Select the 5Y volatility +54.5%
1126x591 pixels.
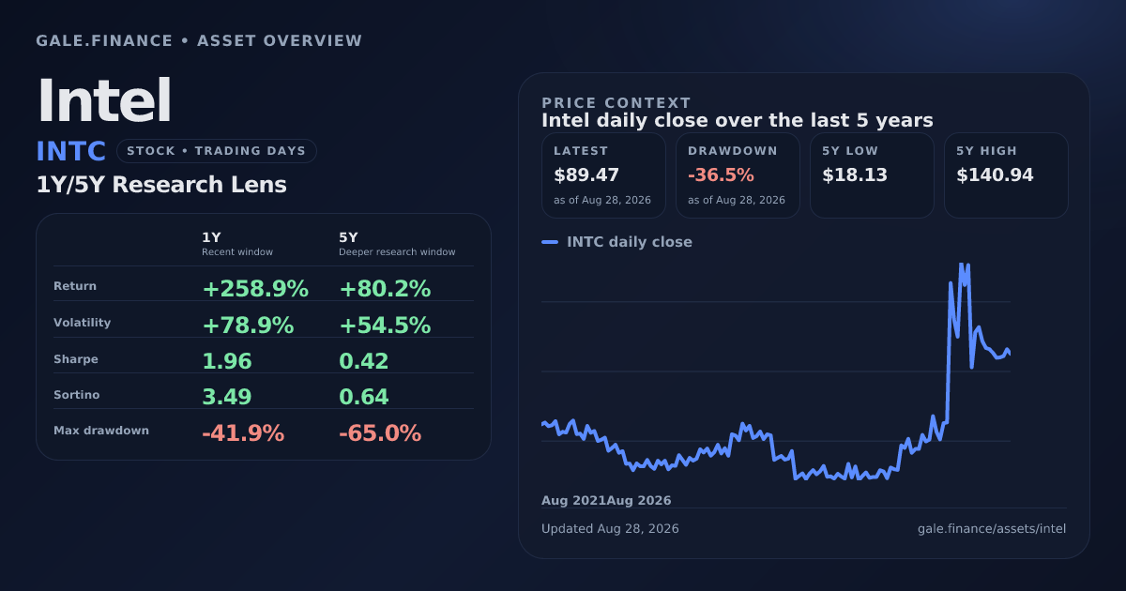pyautogui.click(x=385, y=326)
